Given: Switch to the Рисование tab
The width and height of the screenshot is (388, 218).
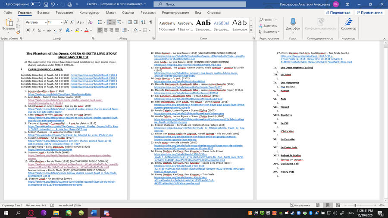Looking at the screenshot, I should click(x=64, y=12).
